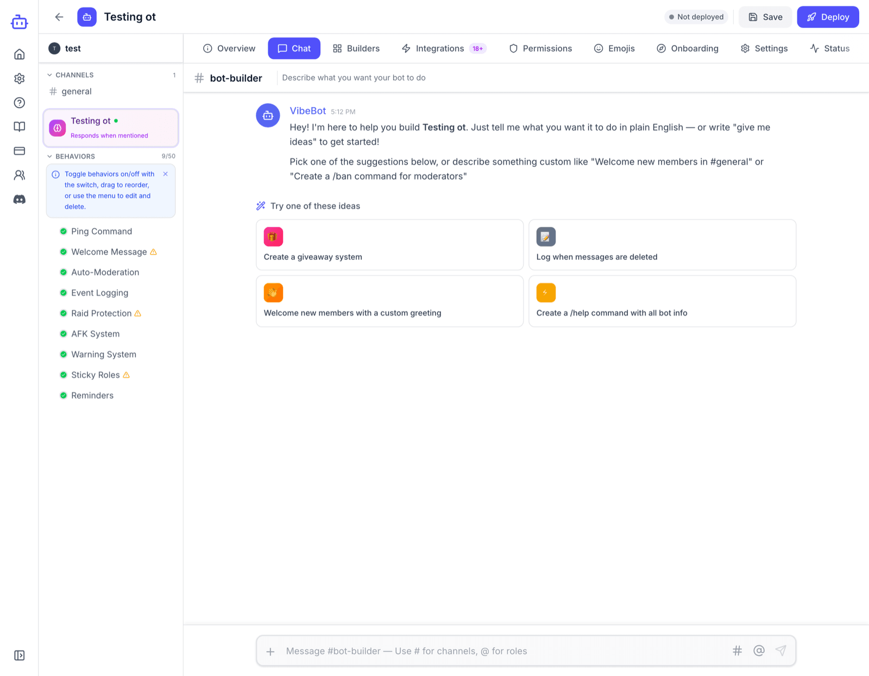Toggle Raid Protection status dot
This screenshot has width=869, height=676.
coord(63,314)
